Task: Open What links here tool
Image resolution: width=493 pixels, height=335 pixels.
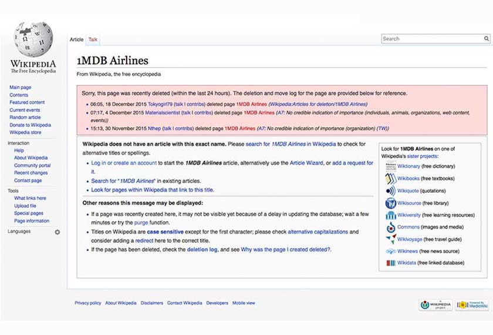Action: click(x=30, y=198)
